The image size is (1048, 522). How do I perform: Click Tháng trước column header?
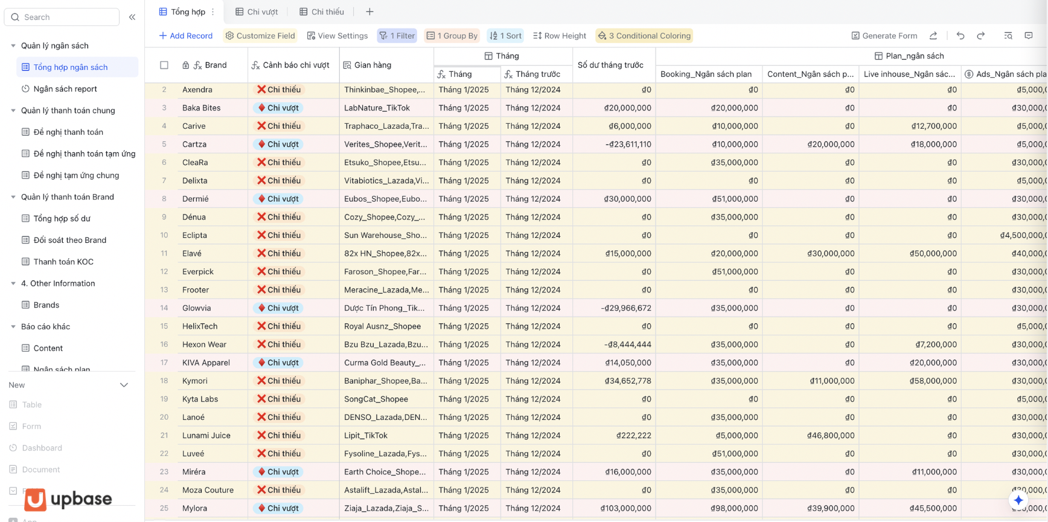coord(537,74)
